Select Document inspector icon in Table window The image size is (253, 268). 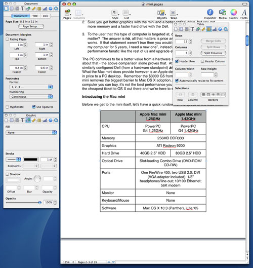pos(176,29)
